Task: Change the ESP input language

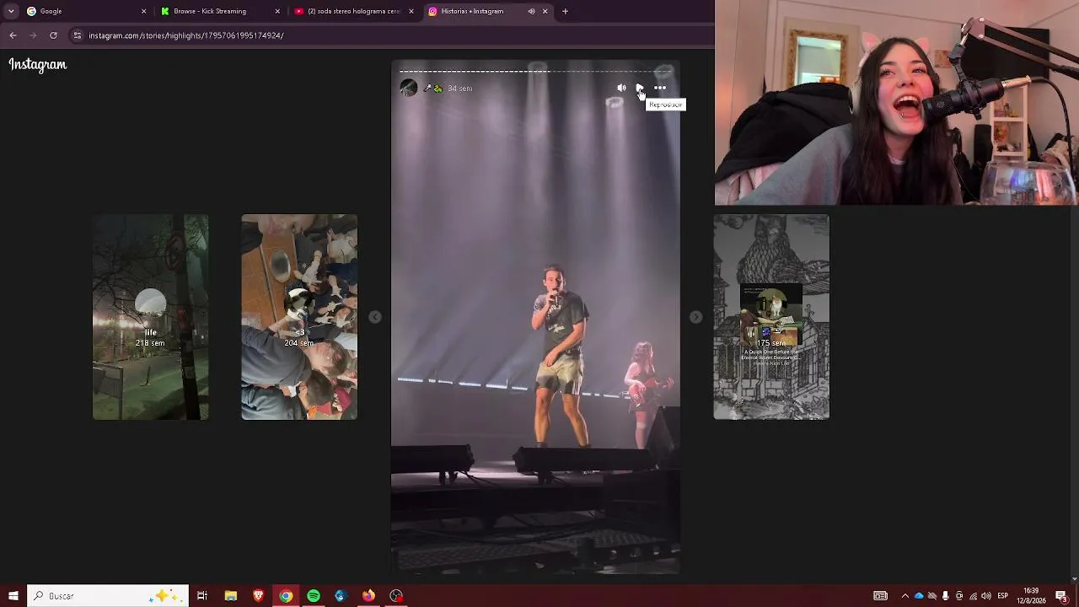Action: point(1003,596)
